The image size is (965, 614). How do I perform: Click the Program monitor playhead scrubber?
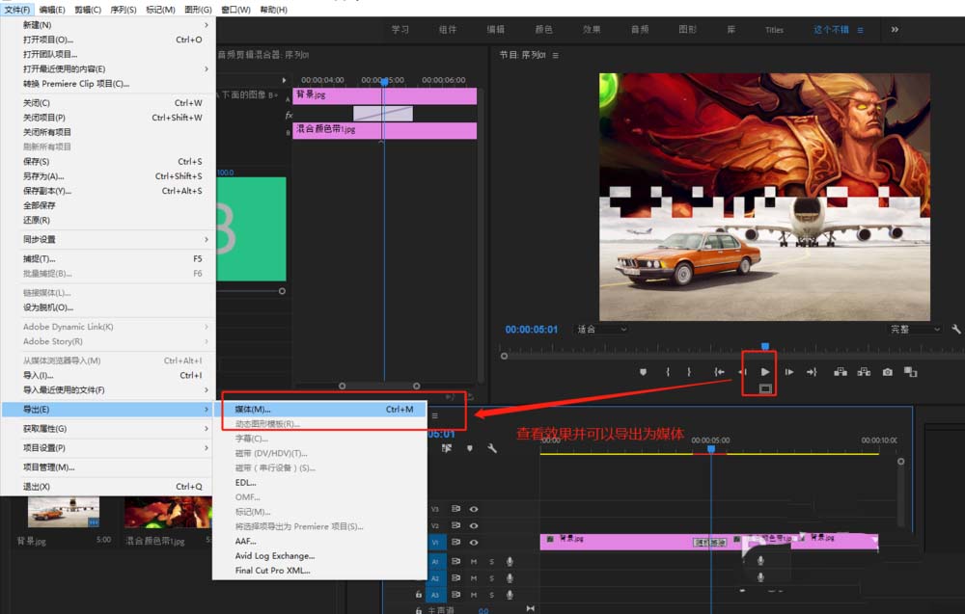click(x=765, y=346)
